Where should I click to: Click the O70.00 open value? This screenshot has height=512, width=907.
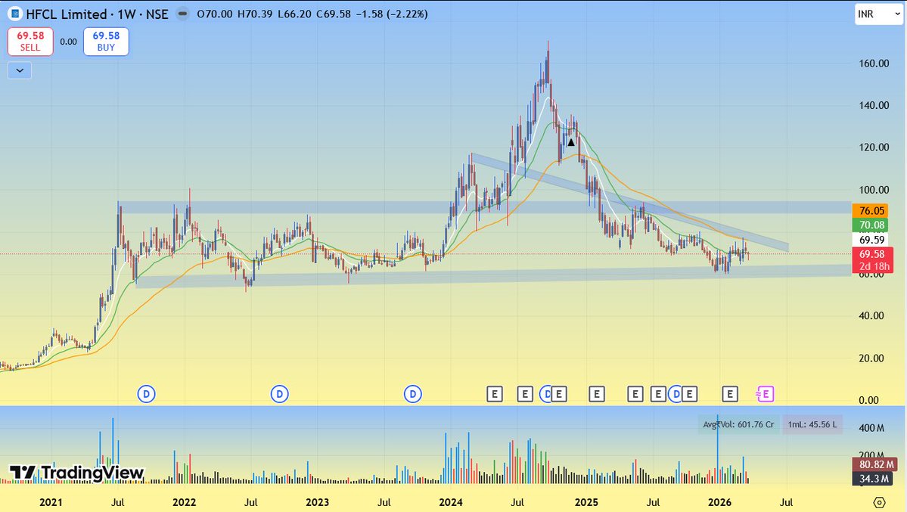click(x=215, y=14)
